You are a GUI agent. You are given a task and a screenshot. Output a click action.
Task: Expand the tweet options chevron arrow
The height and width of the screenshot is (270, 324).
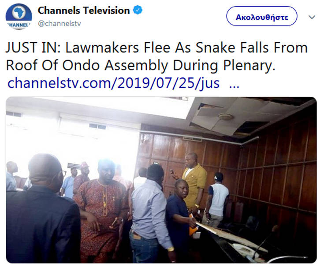click(312, 17)
